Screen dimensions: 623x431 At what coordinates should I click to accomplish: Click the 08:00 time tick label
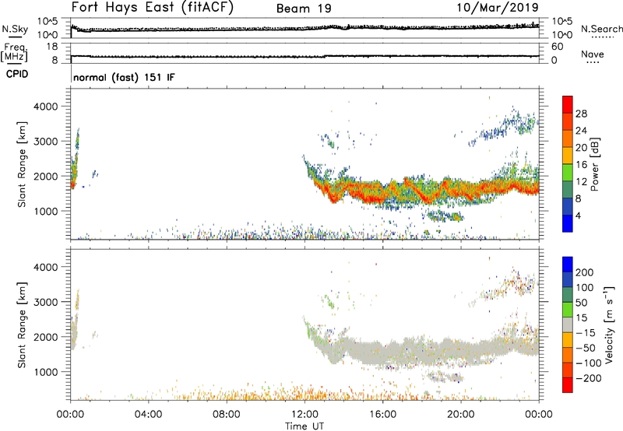pos(227,415)
